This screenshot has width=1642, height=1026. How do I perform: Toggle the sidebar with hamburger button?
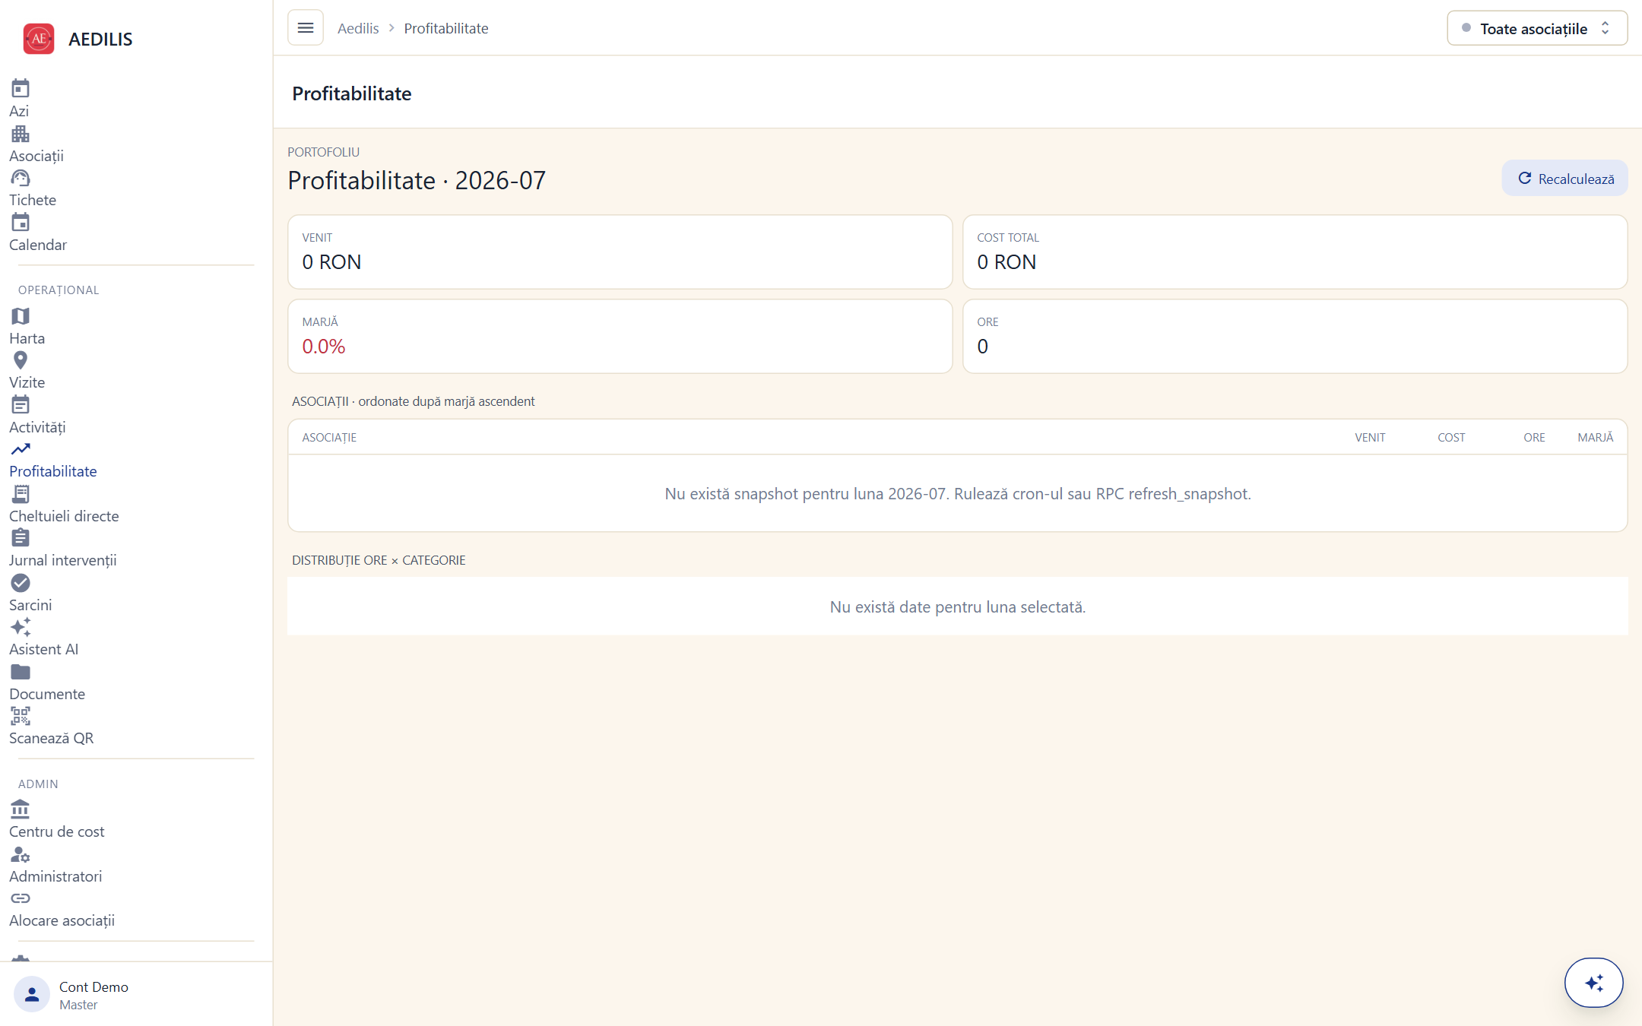(306, 28)
